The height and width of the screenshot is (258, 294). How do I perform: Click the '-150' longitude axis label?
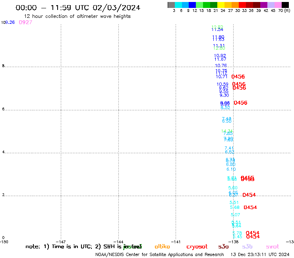[4, 242]
